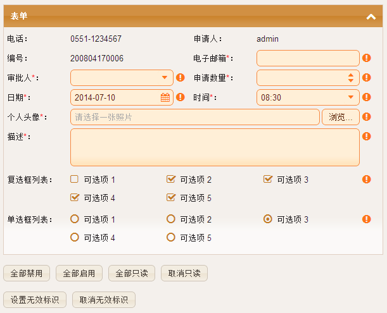This screenshot has height=313, width=387.
Task: Click the 全部禁用 button
Action: click(x=27, y=273)
